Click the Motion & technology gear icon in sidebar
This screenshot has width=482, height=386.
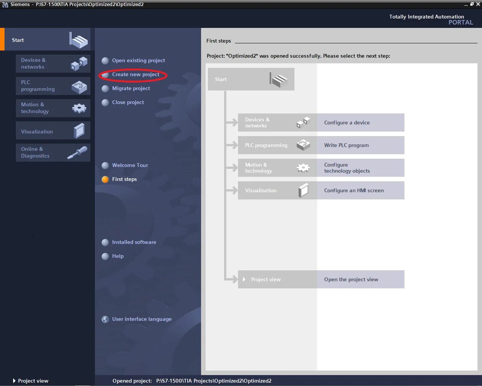pos(79,109)
